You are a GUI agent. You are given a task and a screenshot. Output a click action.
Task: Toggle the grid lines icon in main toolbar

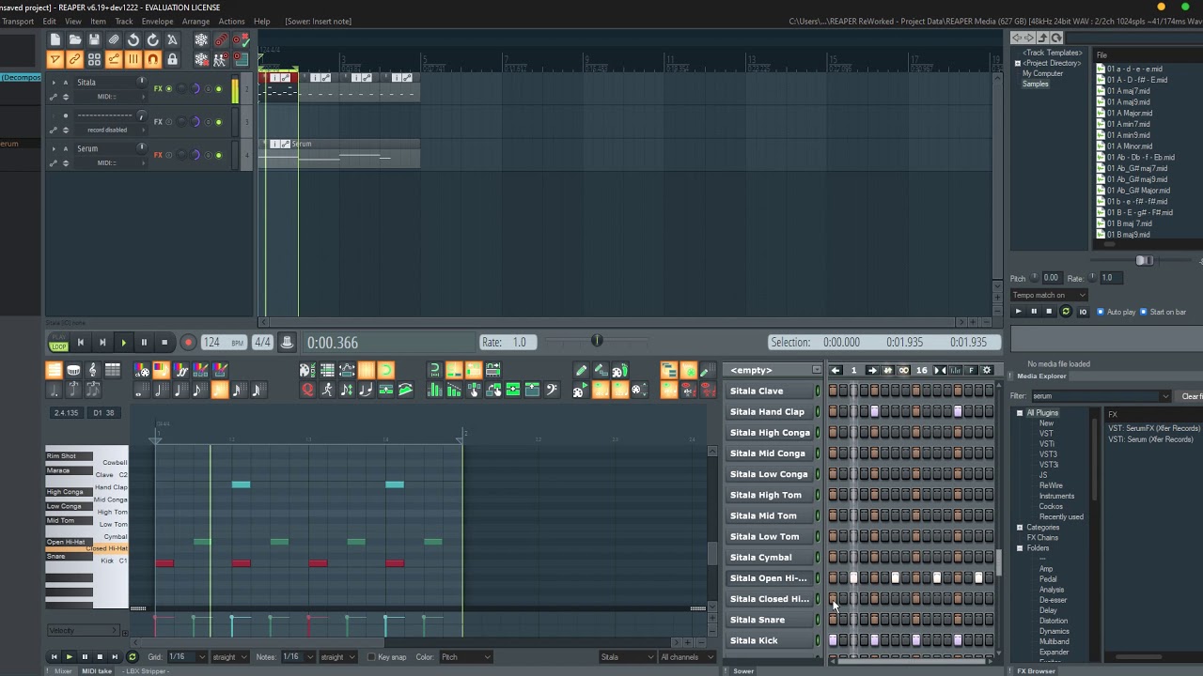click(x=133, y=59)
